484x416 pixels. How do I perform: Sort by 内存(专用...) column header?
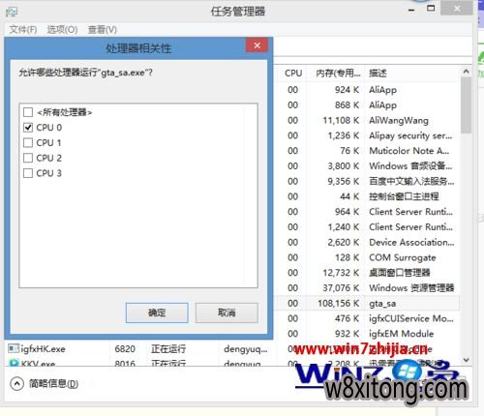[338, 74]
